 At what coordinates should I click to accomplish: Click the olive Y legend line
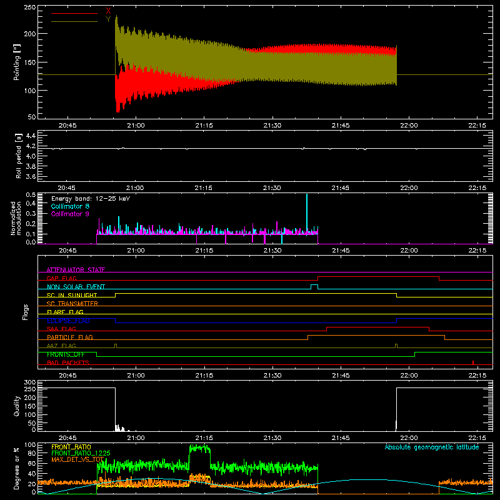pos(74,21)
